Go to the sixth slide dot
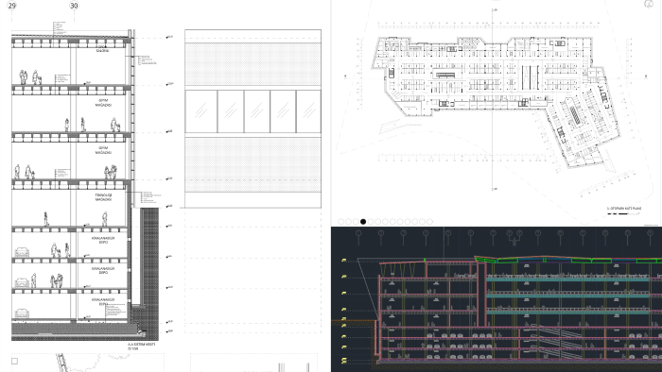 coord(378,222)
